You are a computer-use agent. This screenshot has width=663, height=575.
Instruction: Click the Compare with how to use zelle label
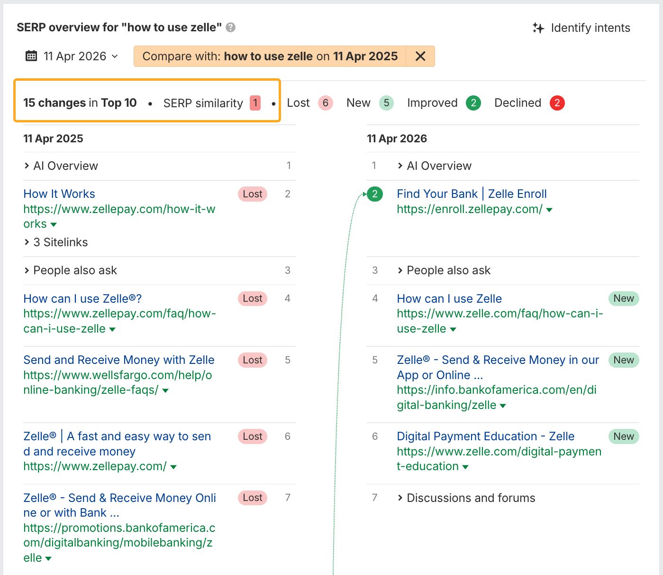pos(270,56)
